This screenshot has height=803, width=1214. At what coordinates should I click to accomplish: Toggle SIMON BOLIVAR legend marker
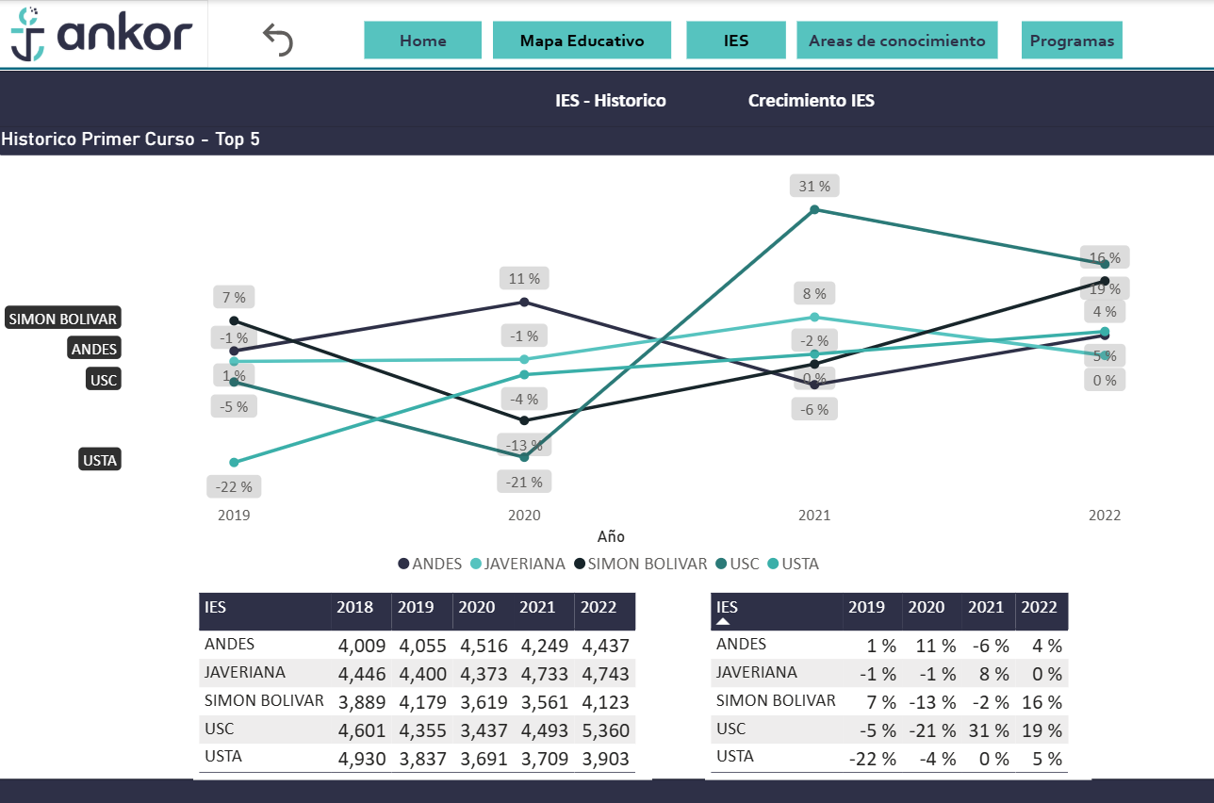tap(580, 565)
